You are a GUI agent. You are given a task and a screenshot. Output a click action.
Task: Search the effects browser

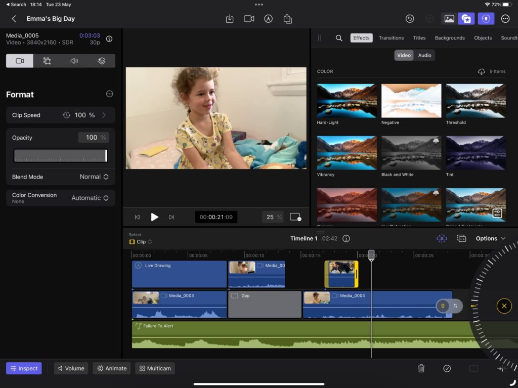pyautogui.click(x=339, y=38)
